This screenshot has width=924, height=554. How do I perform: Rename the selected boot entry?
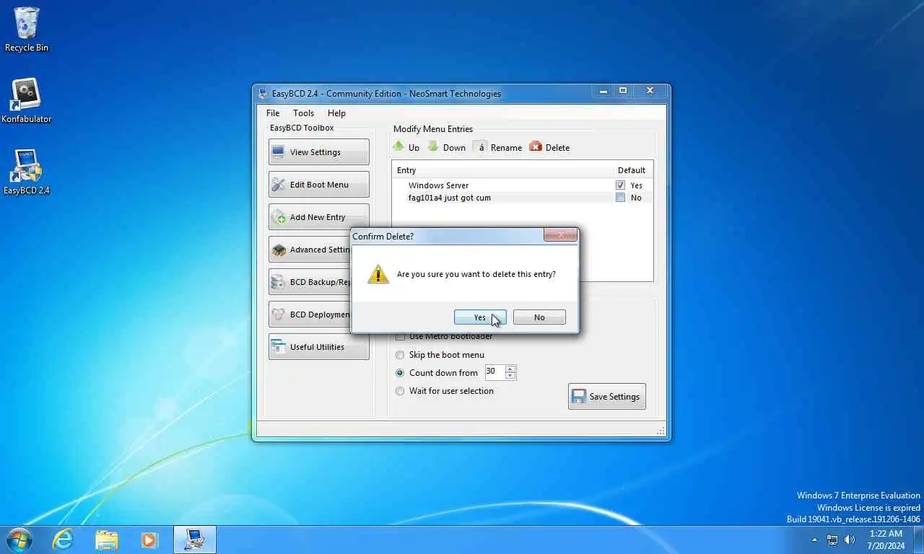[x=497, y=147]
